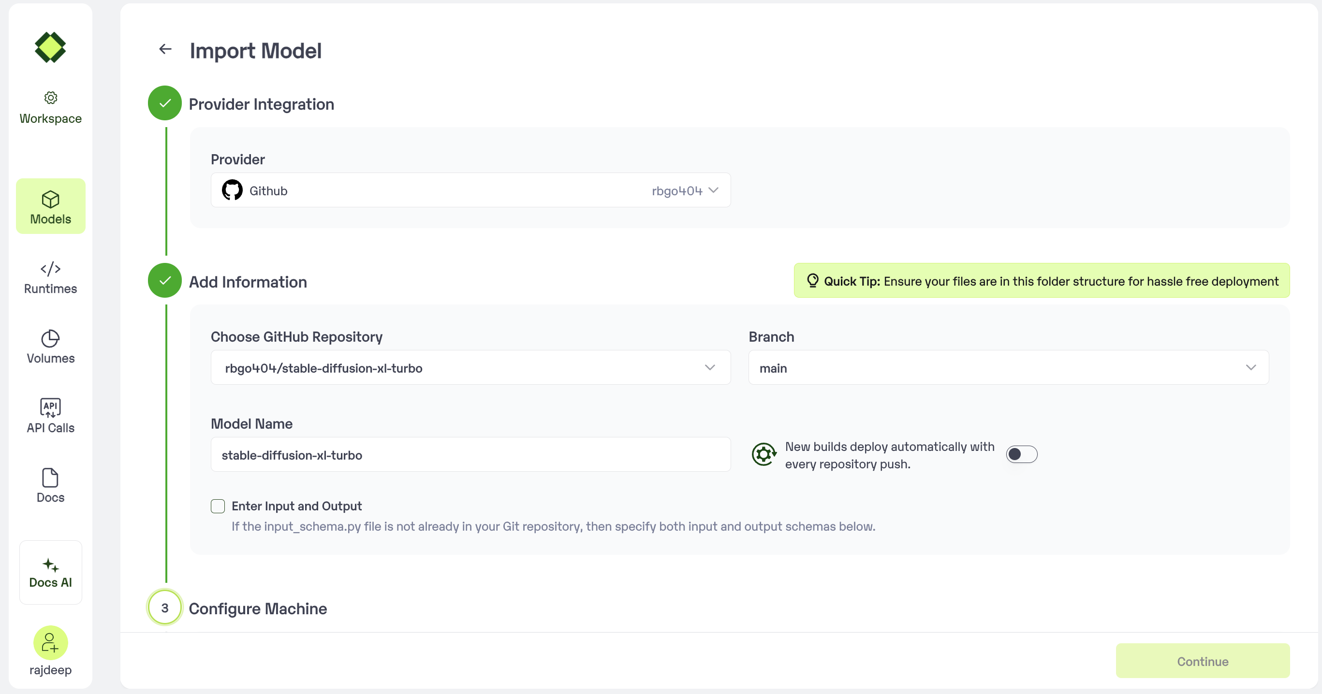The width and height of the screenshot is (1322, 694).
Task: Open the Quick Tip folder structure banner
Action: 1041,281
